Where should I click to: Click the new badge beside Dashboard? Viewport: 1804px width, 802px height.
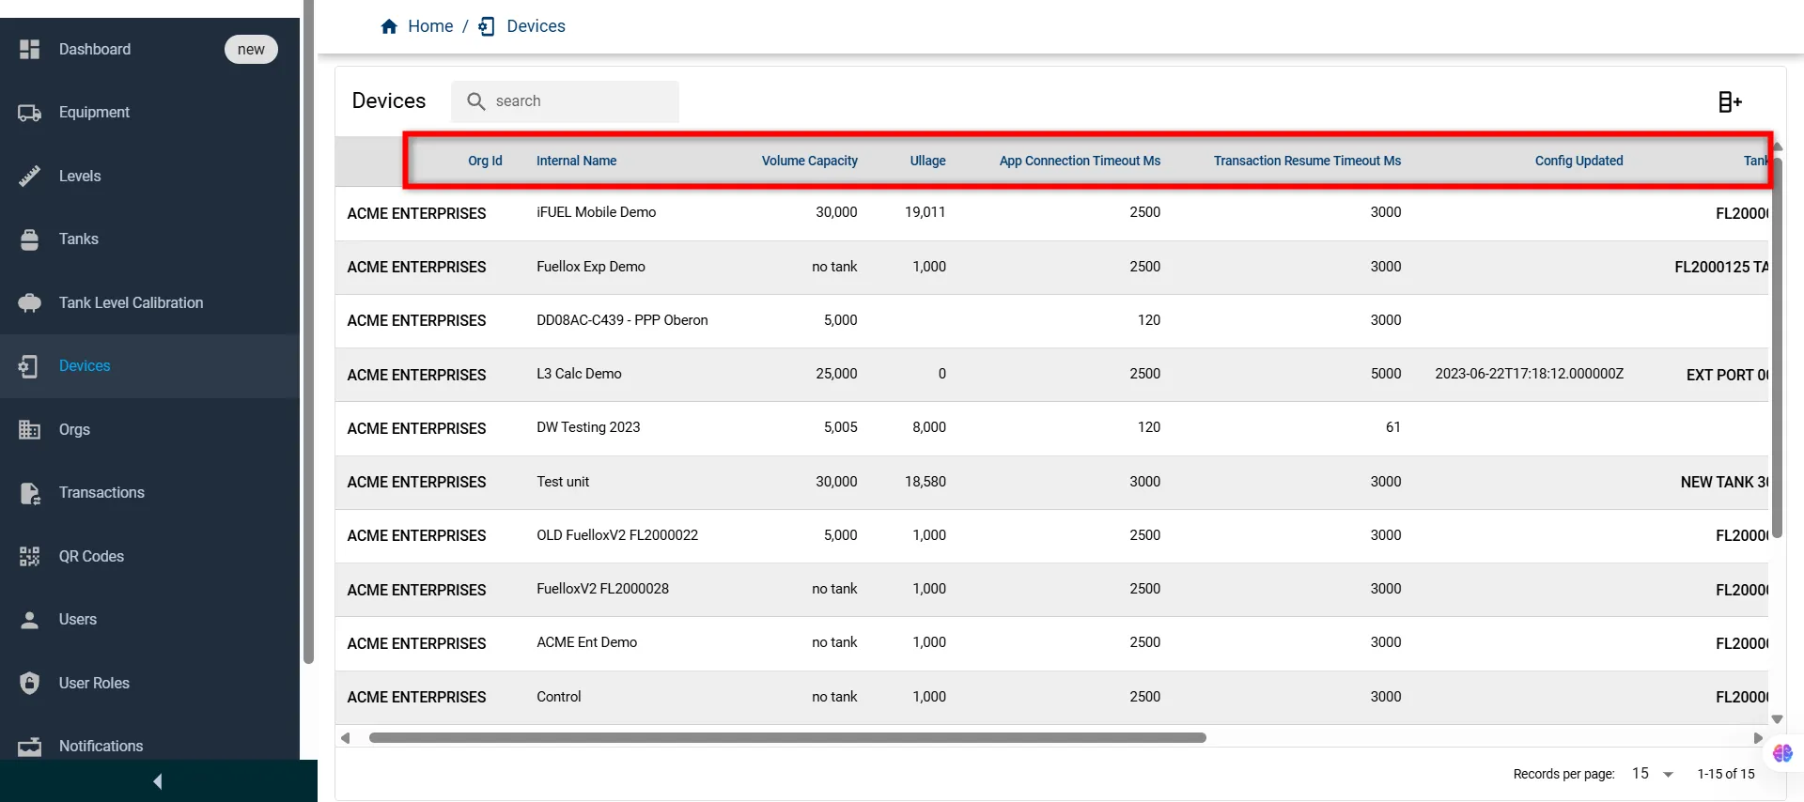251,49
